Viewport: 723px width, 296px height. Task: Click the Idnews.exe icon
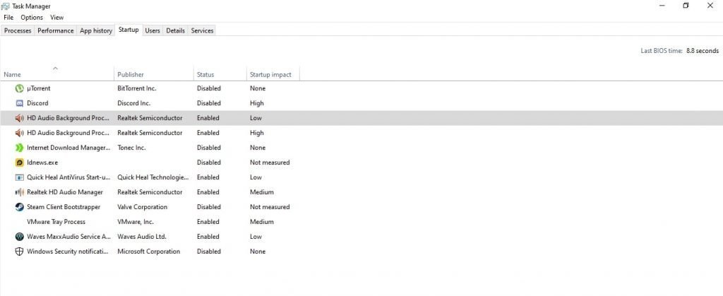pyautogui.click(x=20, y=162)
